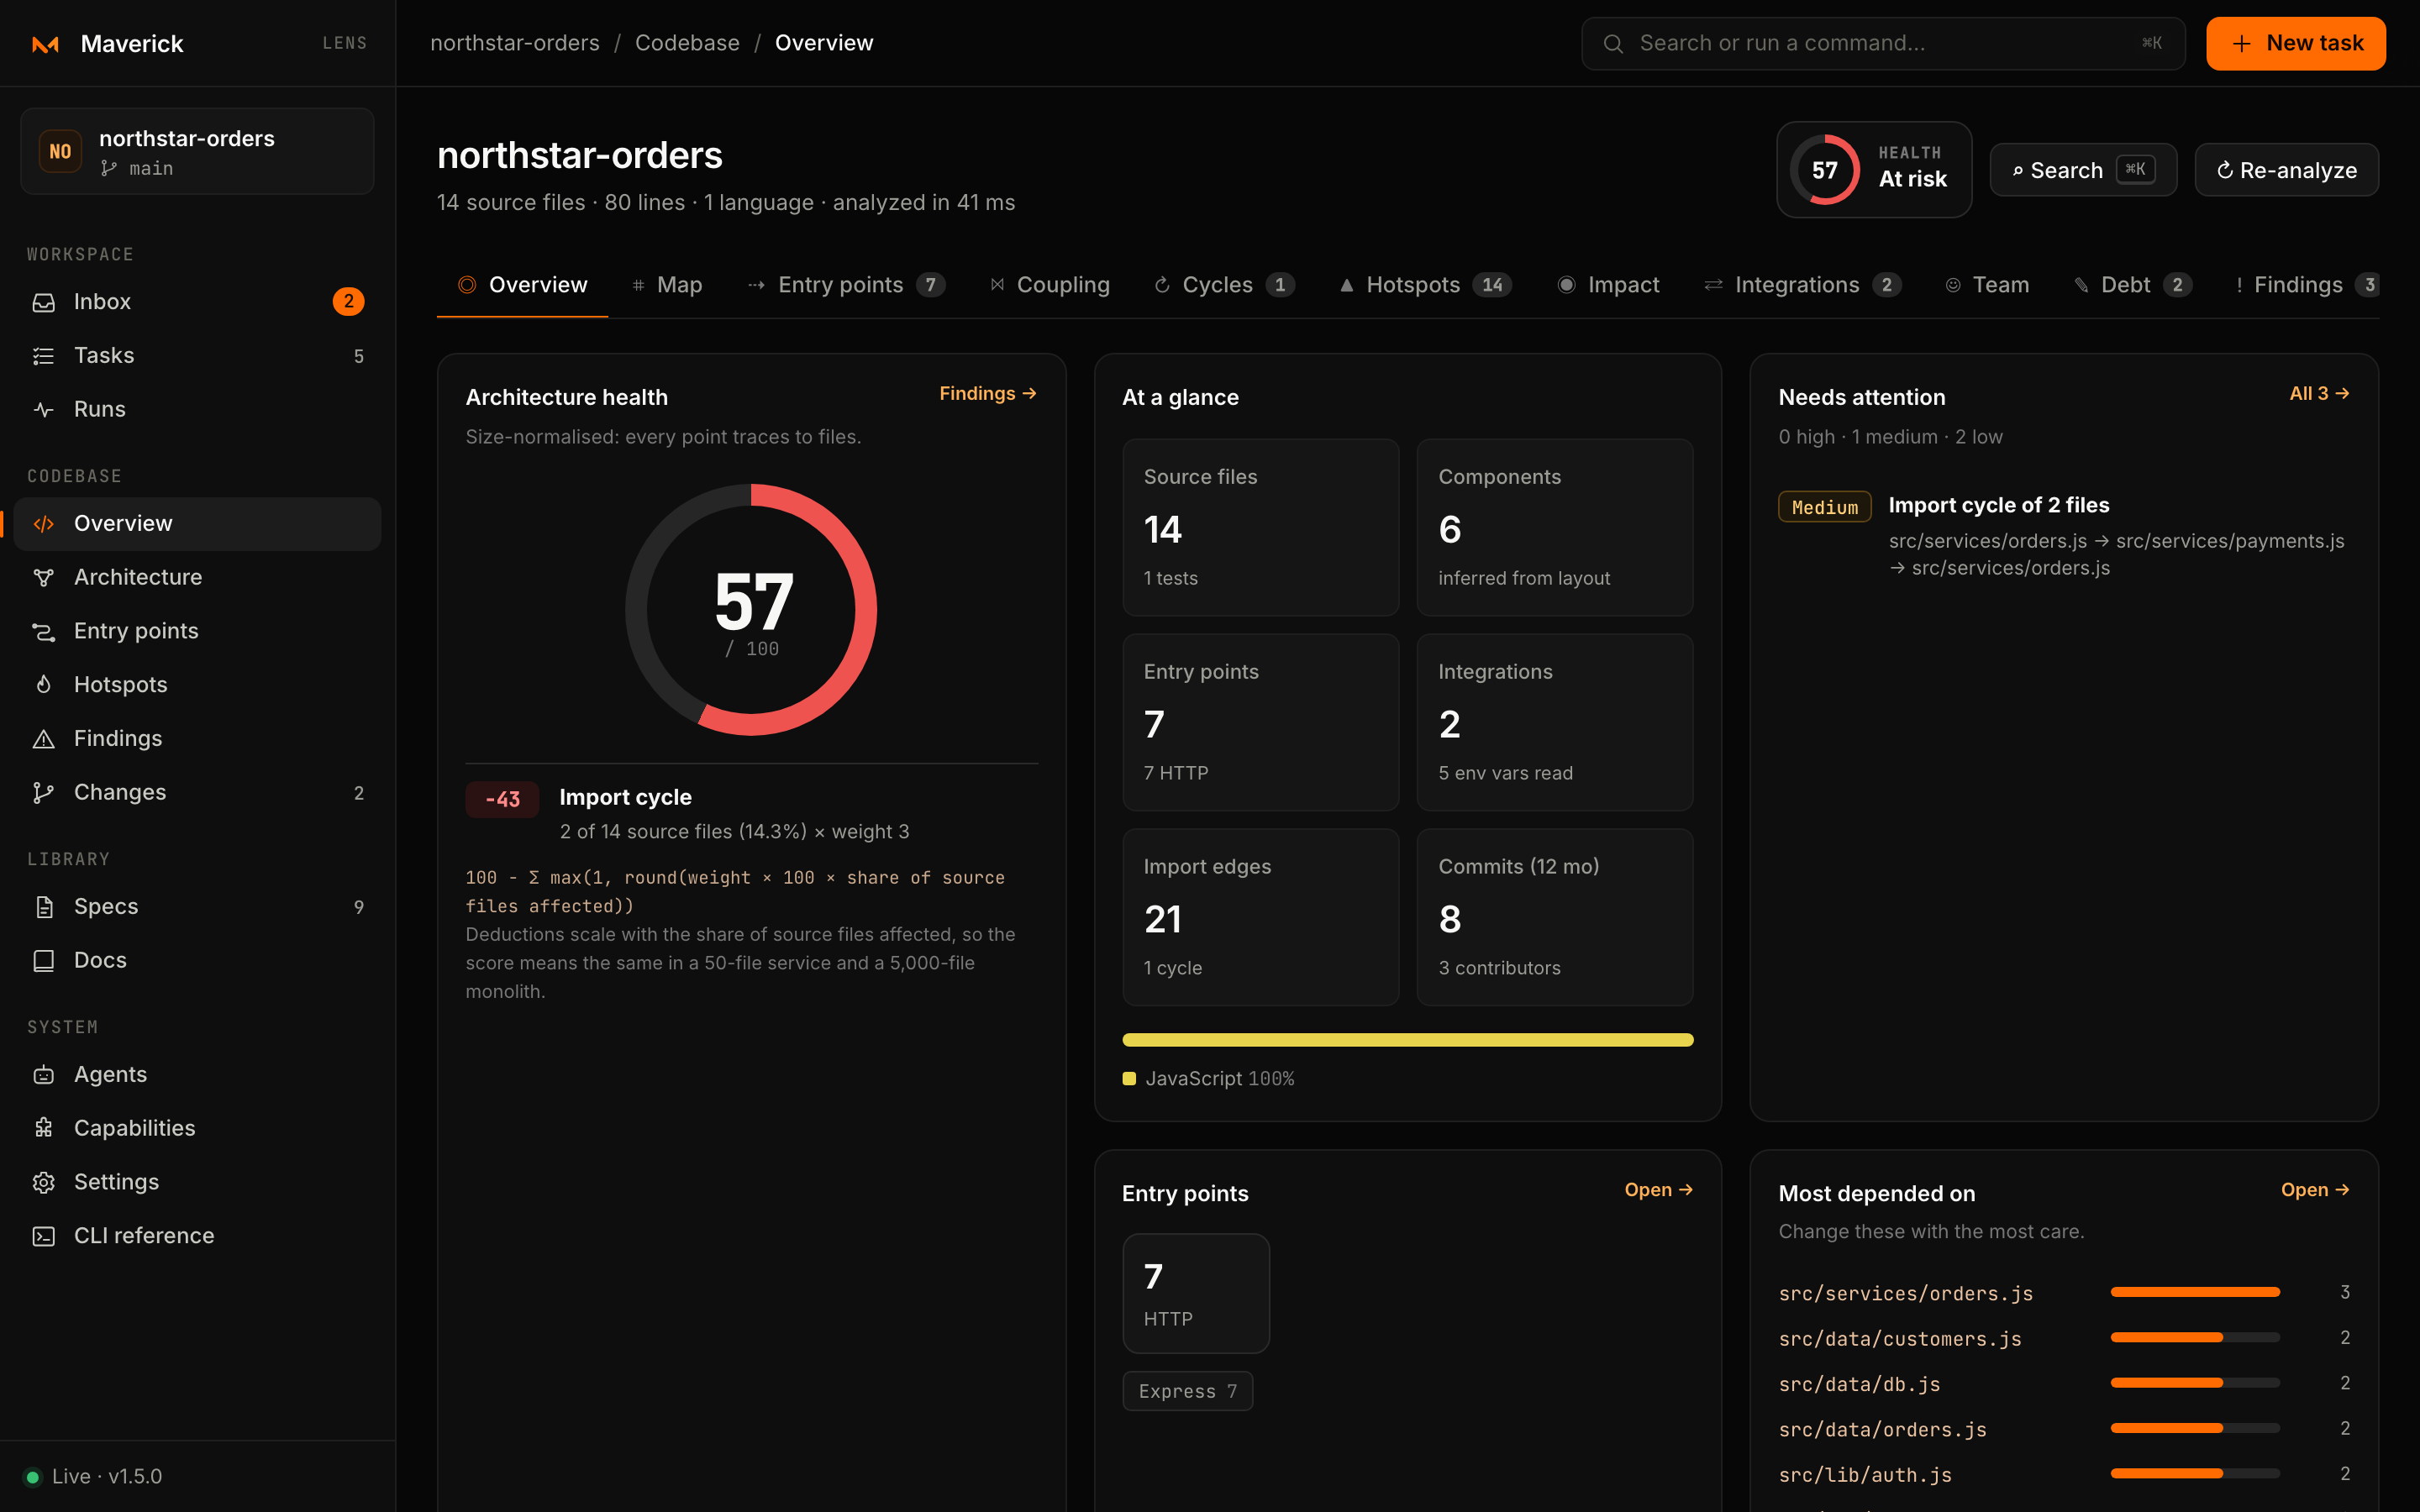
Task: Open the Hotspots tab
Action: (1426, 285)
